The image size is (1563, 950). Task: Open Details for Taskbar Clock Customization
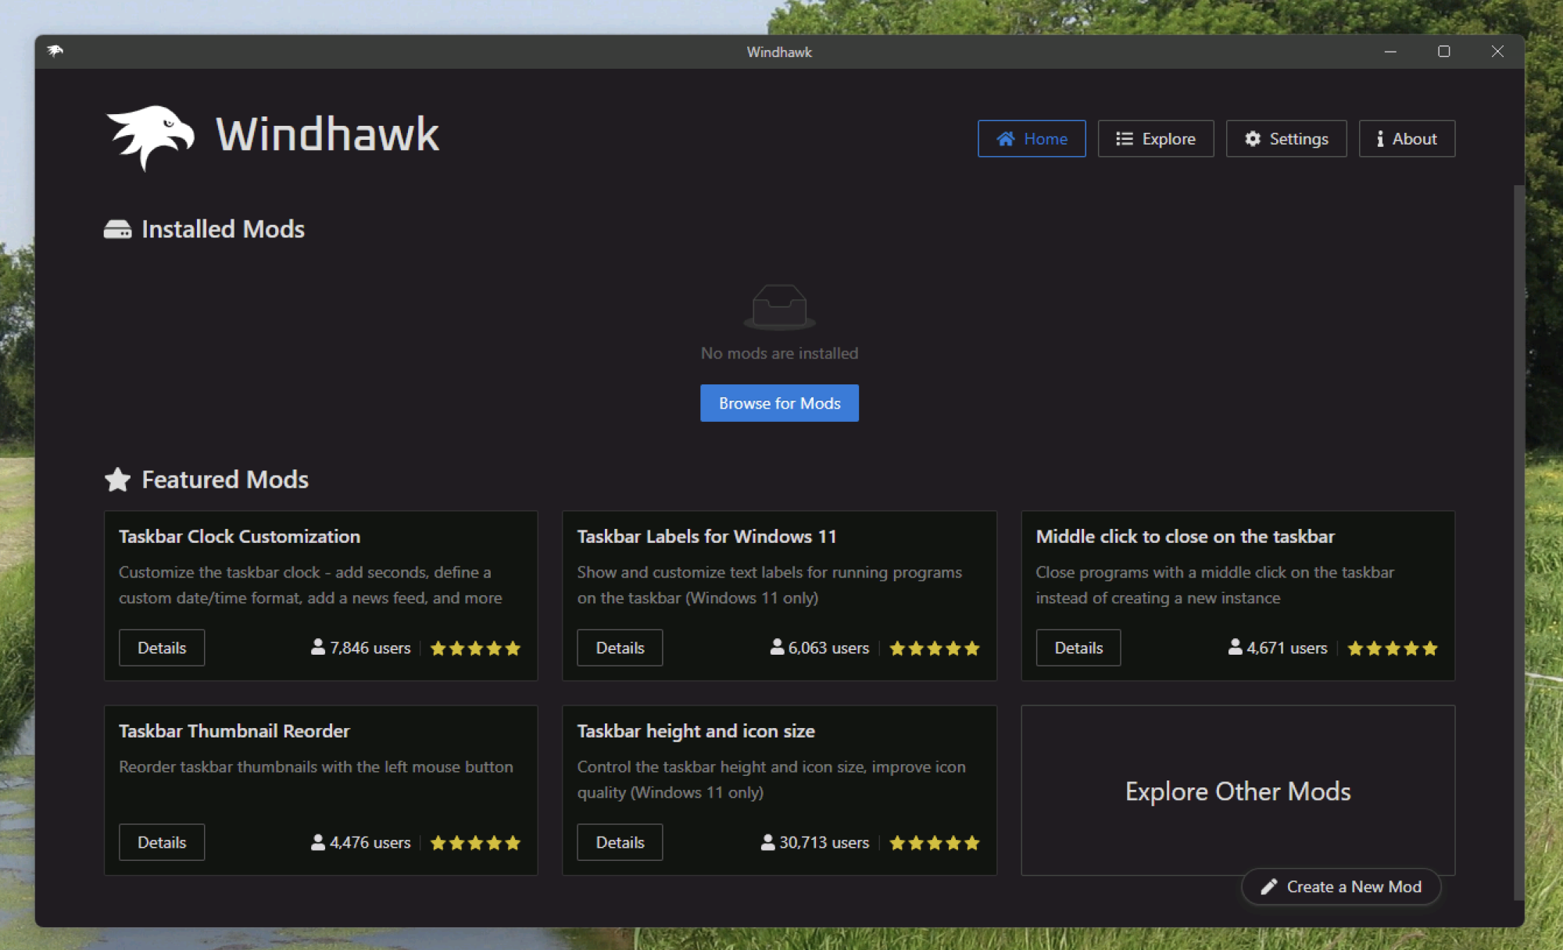pos(162,648)
